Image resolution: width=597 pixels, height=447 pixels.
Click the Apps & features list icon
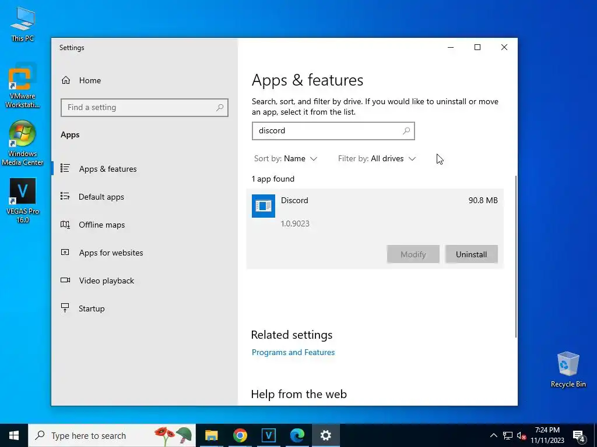[65, 168]
